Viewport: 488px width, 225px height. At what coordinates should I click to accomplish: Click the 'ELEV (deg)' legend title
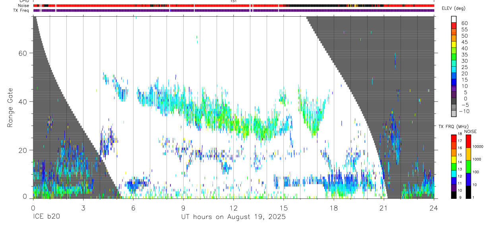coord(454,9)
